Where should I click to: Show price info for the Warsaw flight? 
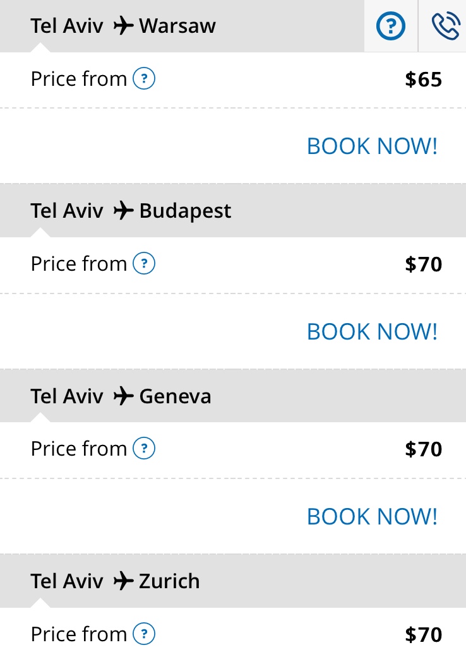[x=144, y=79]
